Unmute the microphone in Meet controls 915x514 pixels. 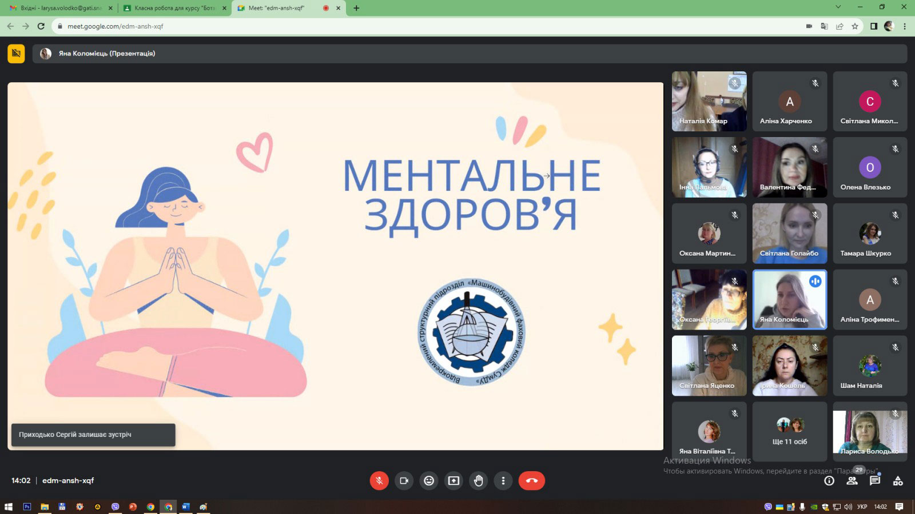click(x=379, y=481)
